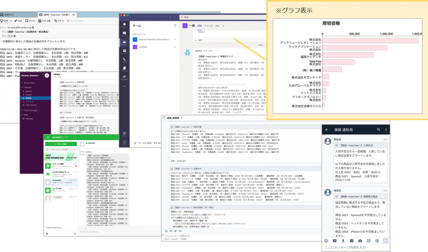Add a new tab in Teams channel
The height and width of the screenshot is (252, 428).
click(223, 26)
